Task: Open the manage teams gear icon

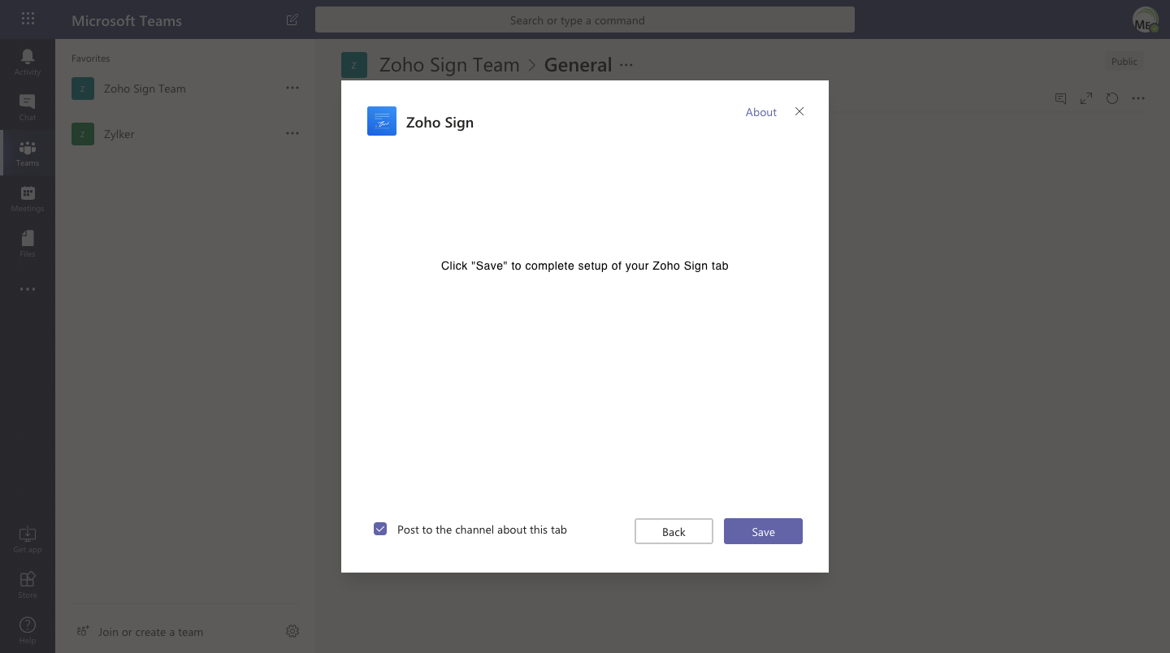Action: [292, 631]
